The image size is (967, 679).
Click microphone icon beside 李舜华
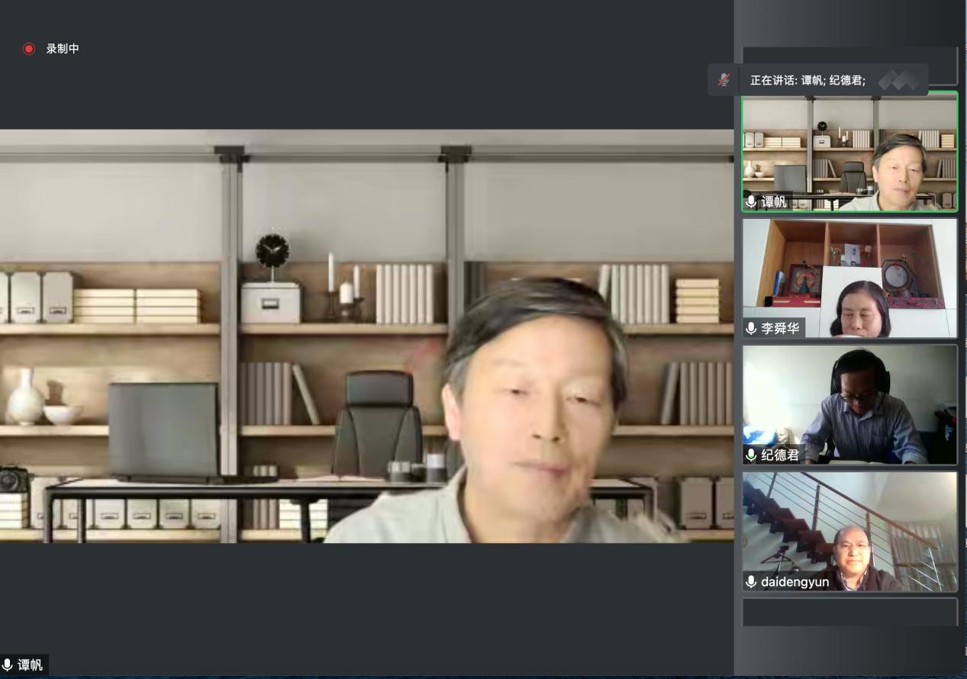tap(752, 329)
